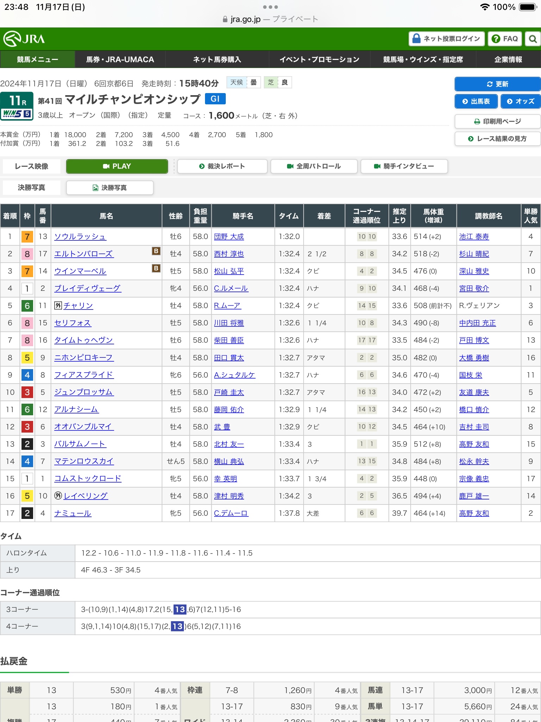Click the B blinker icon for エルトンバローズ
Screen dimensions: 541x722
pyautogui.click(x=156, y=251)
